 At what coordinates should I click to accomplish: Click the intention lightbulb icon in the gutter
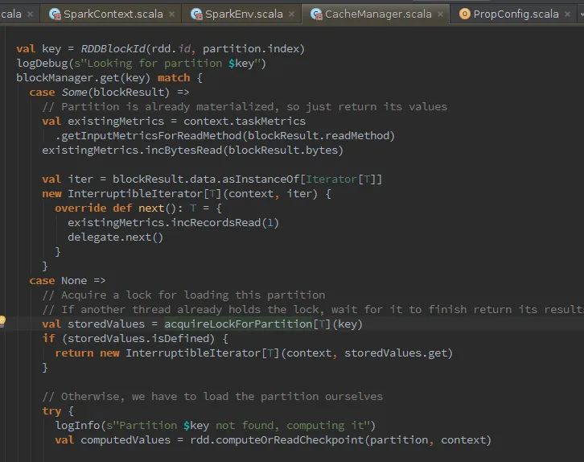(x=2, y=322)
